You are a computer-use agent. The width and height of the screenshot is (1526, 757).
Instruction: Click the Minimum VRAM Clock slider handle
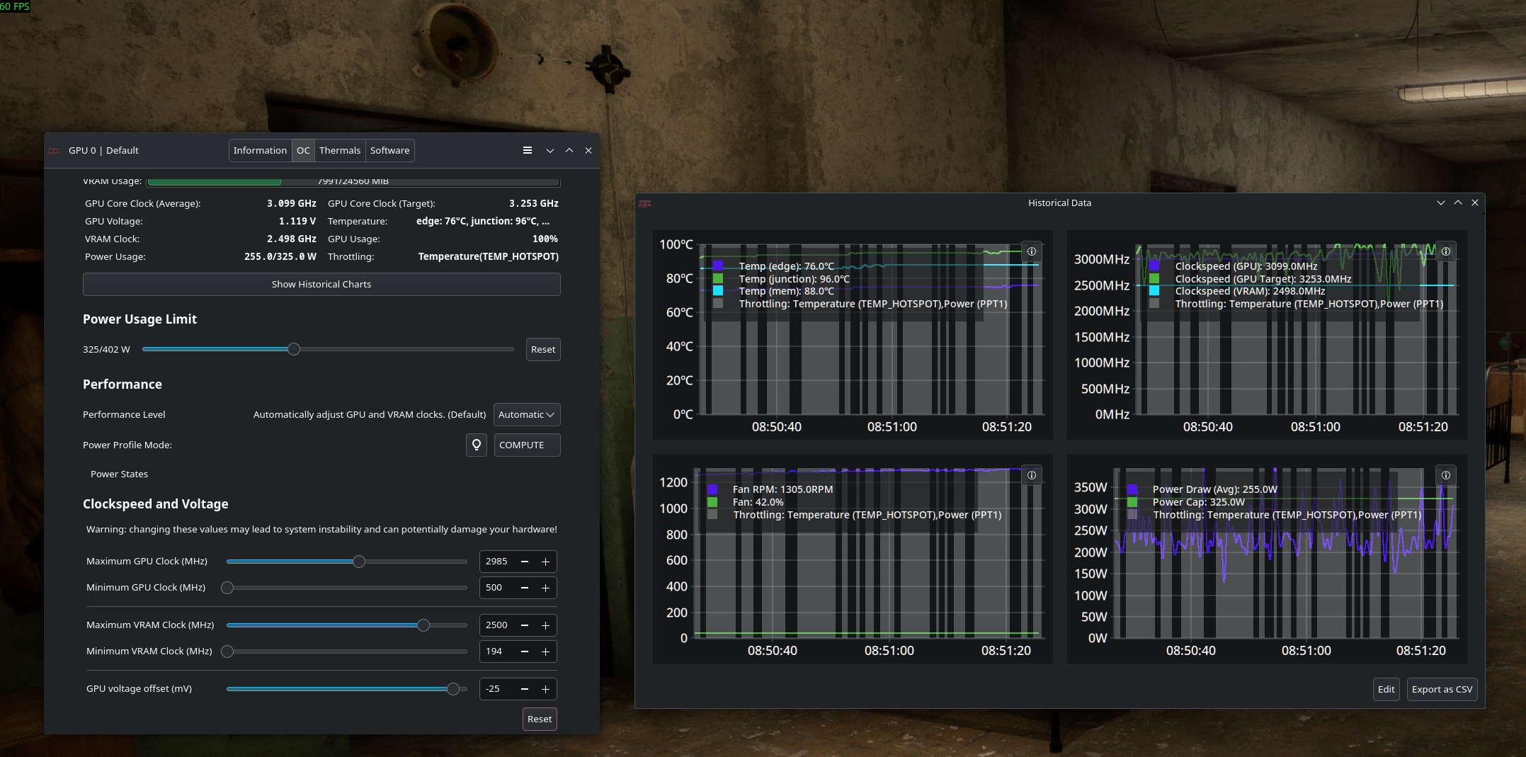[227, 651]
